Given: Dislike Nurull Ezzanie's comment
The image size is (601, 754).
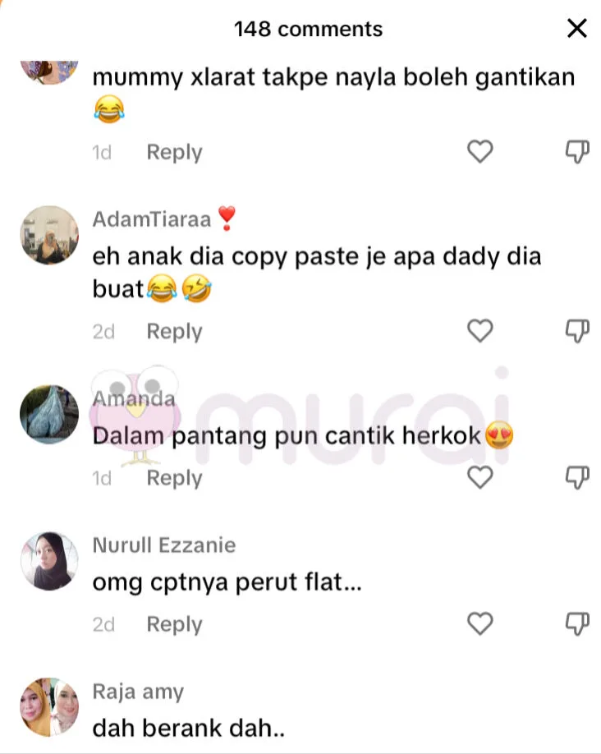Looking at the screenshot, I should [577, 624].
